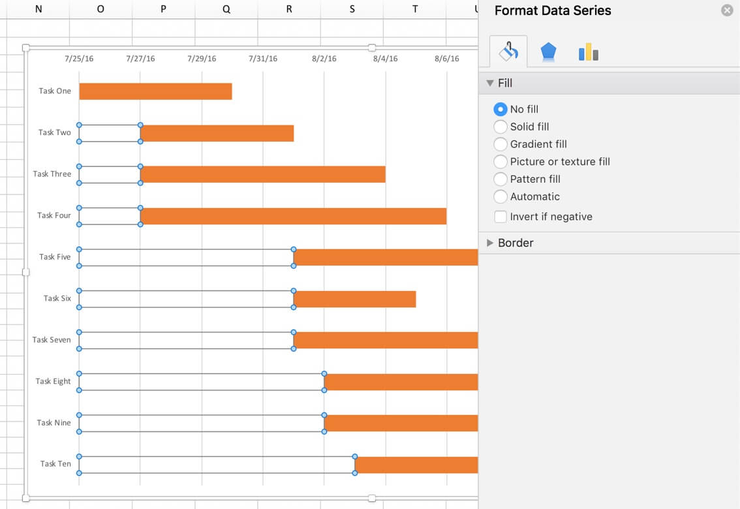This screenshot has height=509, width=740.
Task: Click the chart's bottom resize handle
Action: point(371,497)
